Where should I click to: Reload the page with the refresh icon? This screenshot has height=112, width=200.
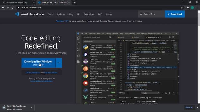tap(12, 7)
